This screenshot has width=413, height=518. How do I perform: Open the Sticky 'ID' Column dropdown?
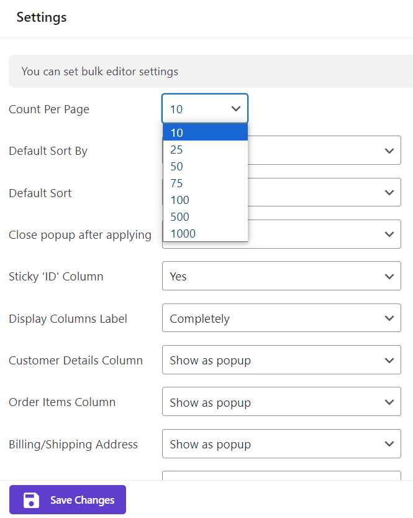[x=281, y=276]
